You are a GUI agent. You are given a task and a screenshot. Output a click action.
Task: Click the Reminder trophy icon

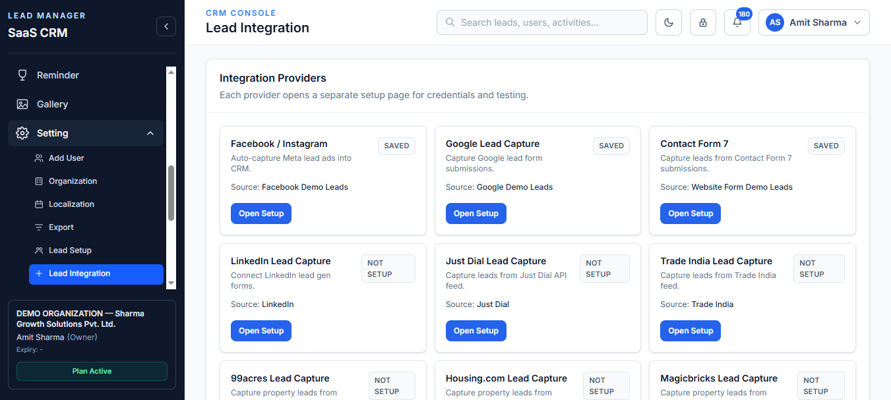point(22,75)
